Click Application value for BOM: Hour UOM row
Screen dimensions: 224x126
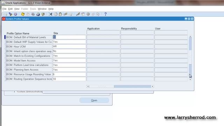(103, 47)
